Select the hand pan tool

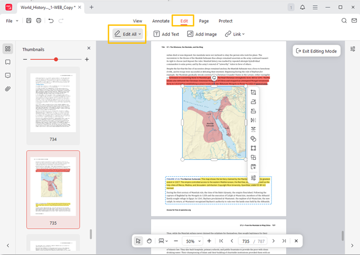point(149,241)
